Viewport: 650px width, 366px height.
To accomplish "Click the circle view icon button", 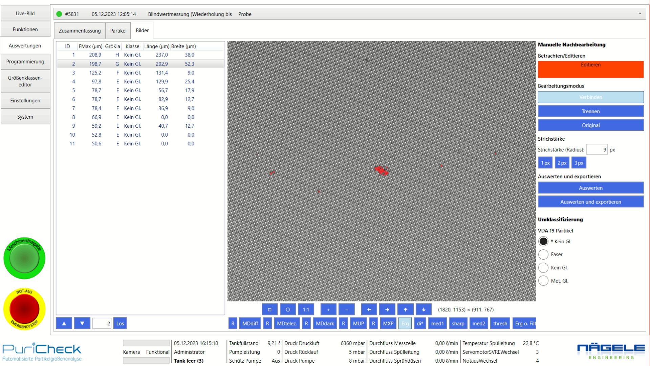I will (x=288, y=309).
